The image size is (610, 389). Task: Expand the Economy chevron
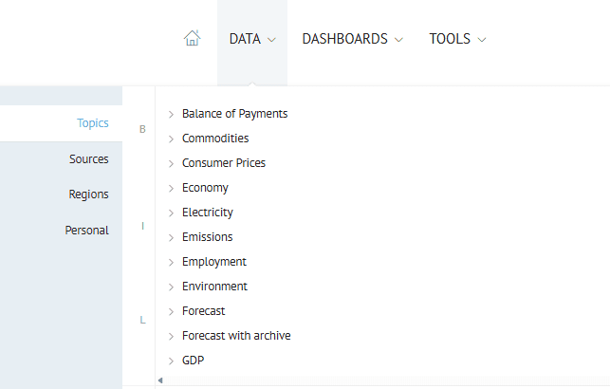pos(171,188)
